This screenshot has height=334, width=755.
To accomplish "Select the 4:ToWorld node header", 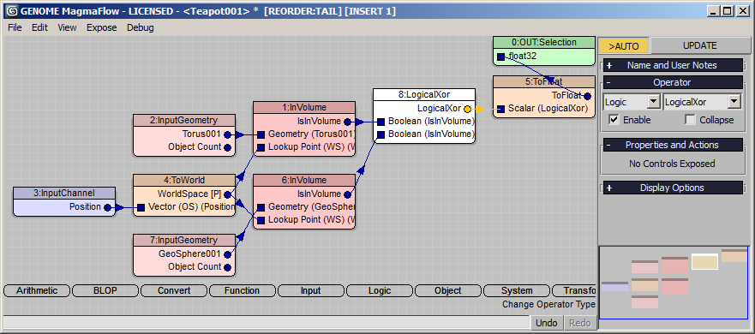I will 184,180.
